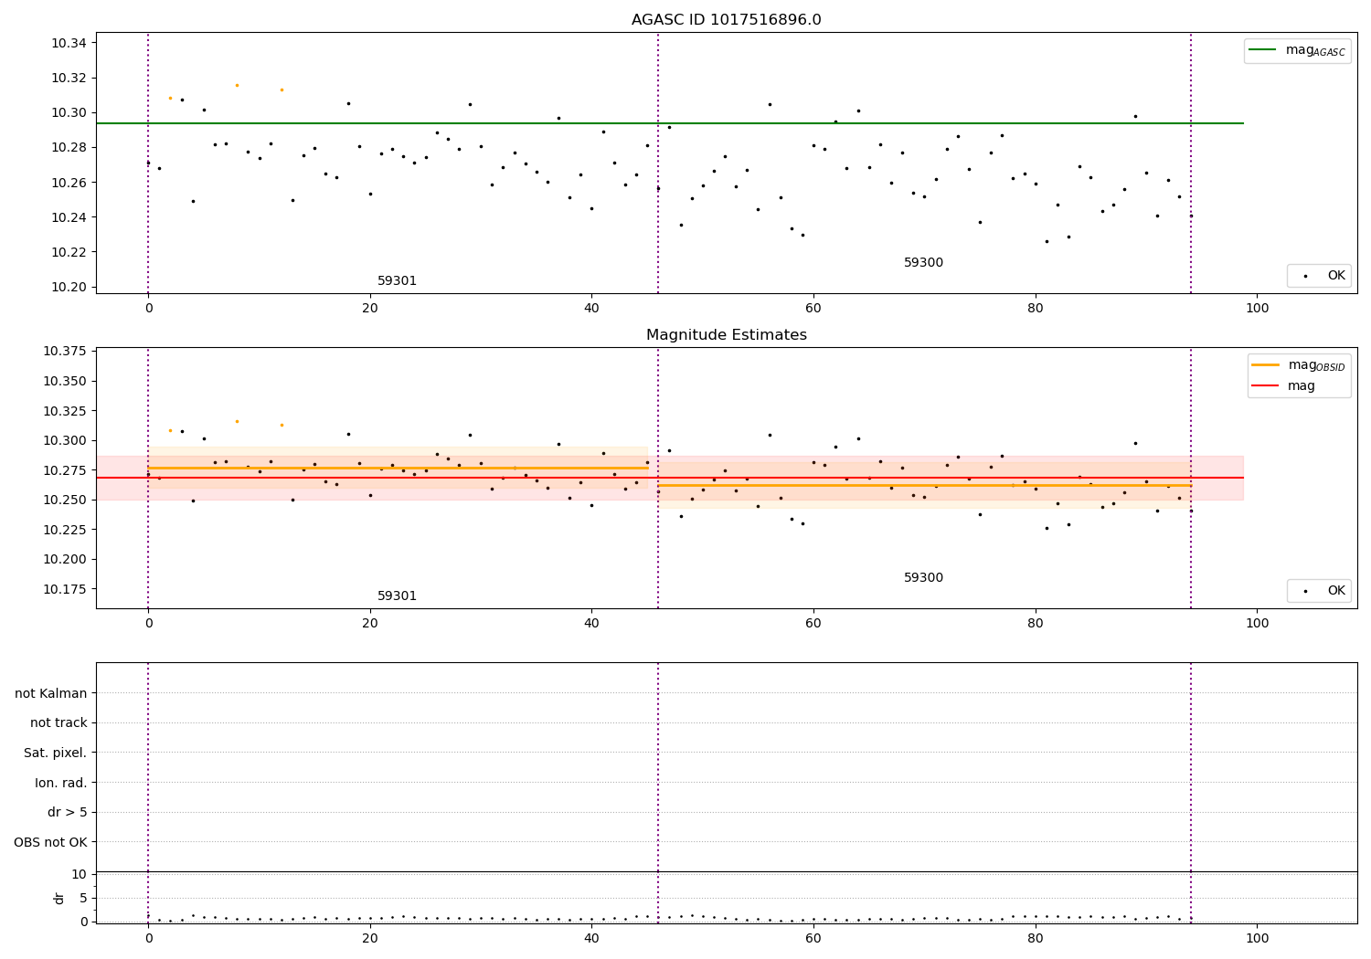Click the "Sat. pixel." axis label
Screen dimensions: 1371x959
pyautogui.click(x=56, y=753)
